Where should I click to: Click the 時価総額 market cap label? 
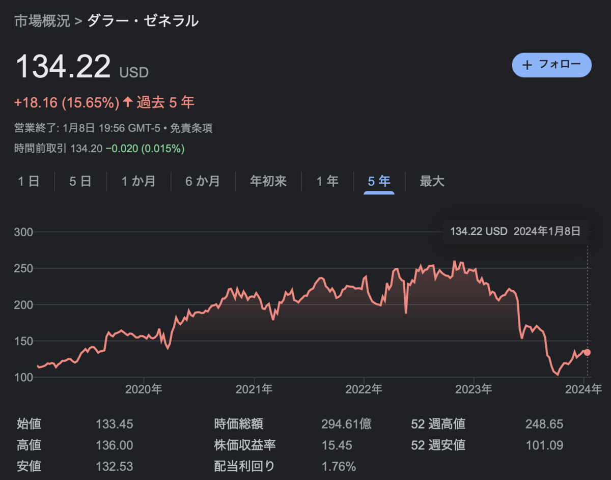pos(239,423)
